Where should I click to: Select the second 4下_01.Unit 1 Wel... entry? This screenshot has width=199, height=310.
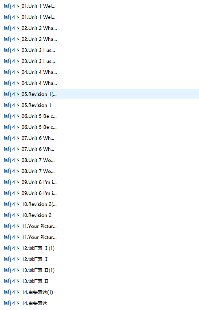(34, 17)
